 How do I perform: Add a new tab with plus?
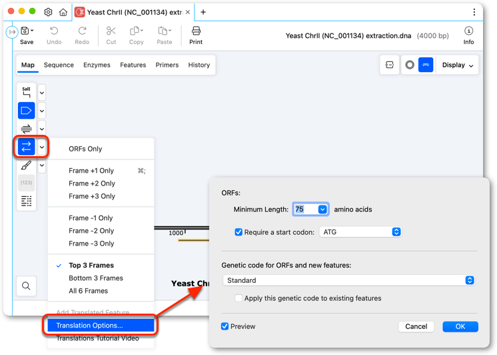click(x=203, y=12)
